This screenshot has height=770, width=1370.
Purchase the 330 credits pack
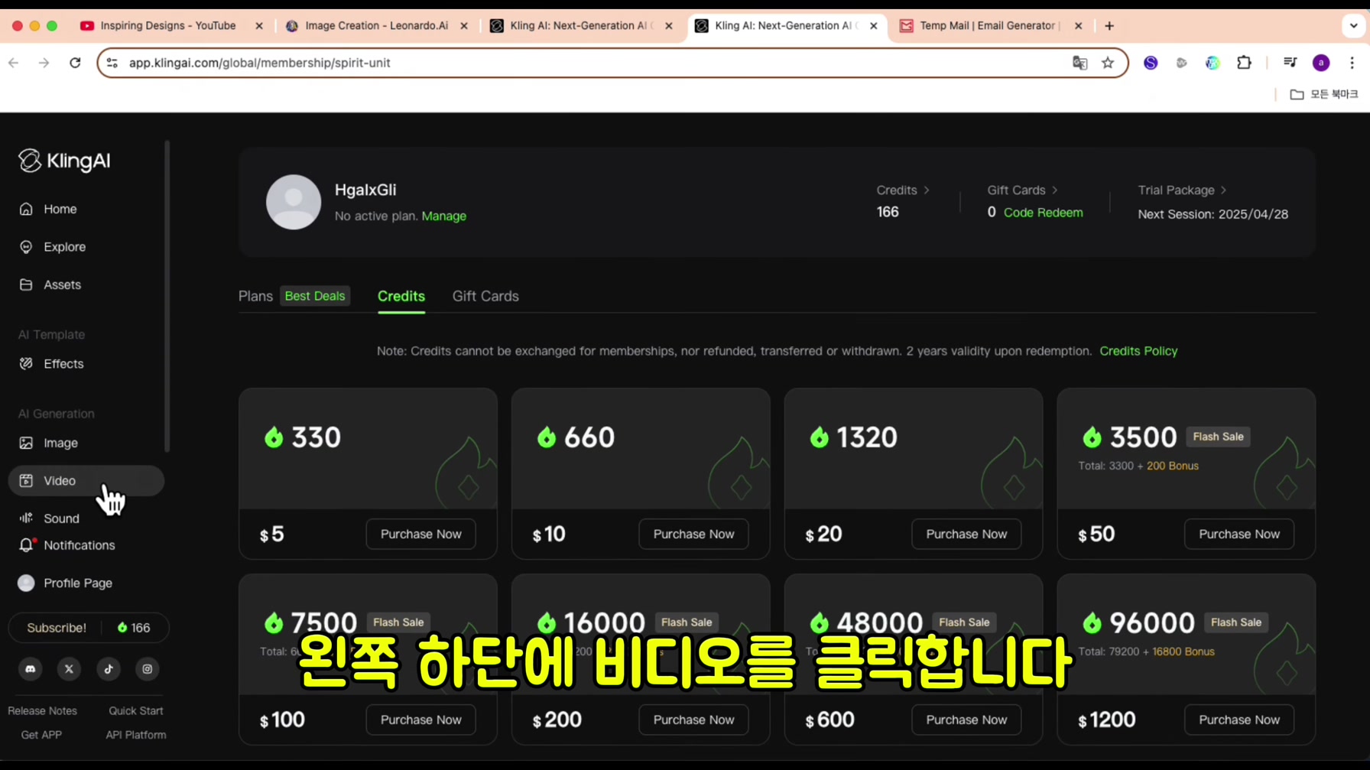point(420,534)
